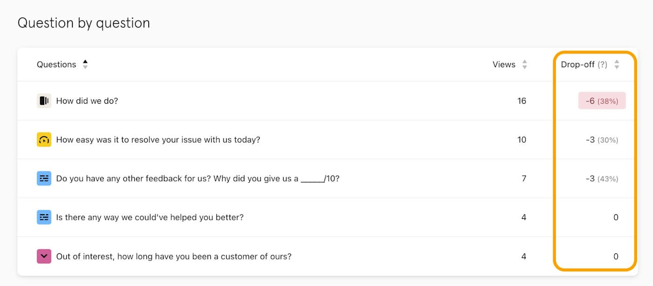
Task: Sort table by Drop-off column arrows
Action: pyautogui.click(x=617, y=65)
